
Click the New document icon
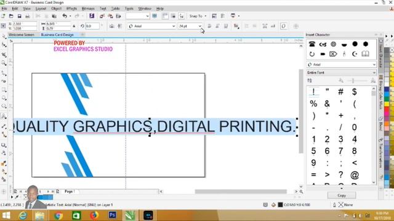(3, 16)
